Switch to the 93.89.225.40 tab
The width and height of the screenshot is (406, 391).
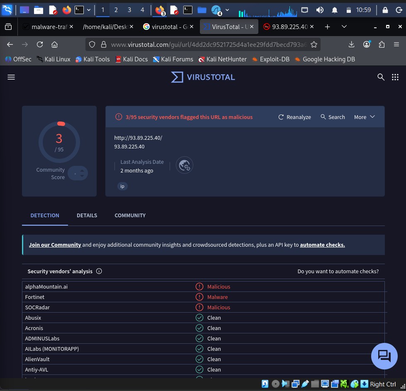pyautogui.click(x=289, y=27)
